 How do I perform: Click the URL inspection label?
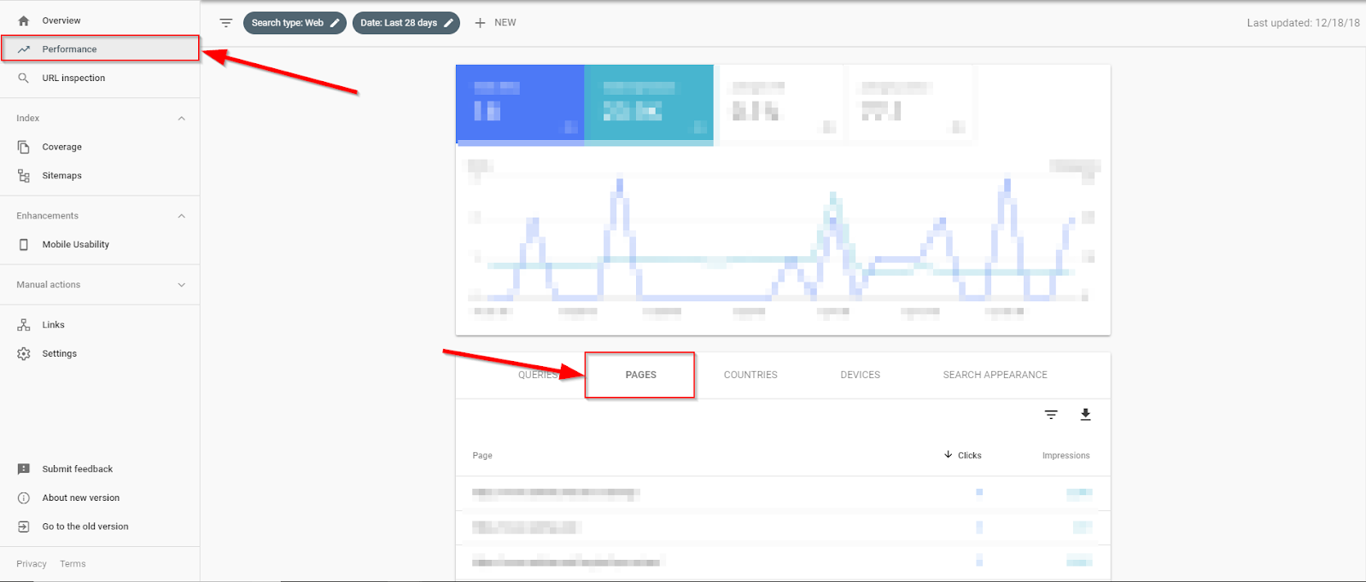coord(73,79)
